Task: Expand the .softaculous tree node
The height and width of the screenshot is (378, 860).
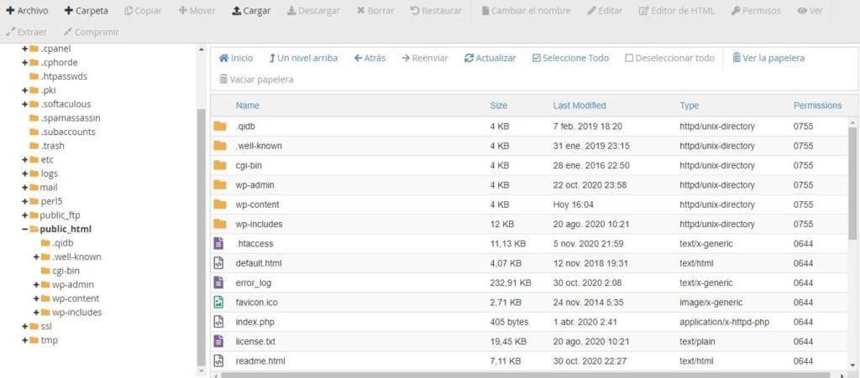Action: (x=24, y=104)
